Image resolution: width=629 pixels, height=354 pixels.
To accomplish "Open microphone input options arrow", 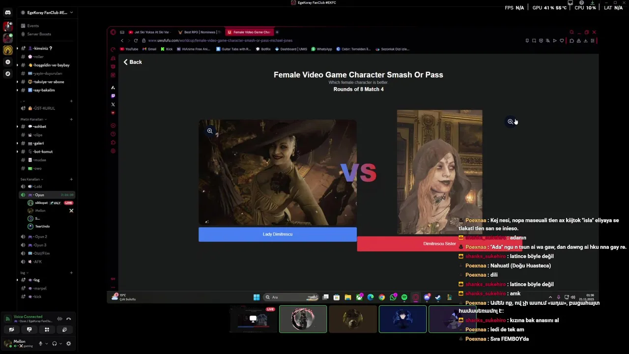I will pyautogui.click(x=46, y=344).
